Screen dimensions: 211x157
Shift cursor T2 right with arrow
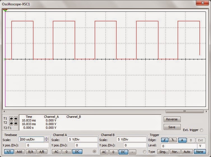click(16, 123)
